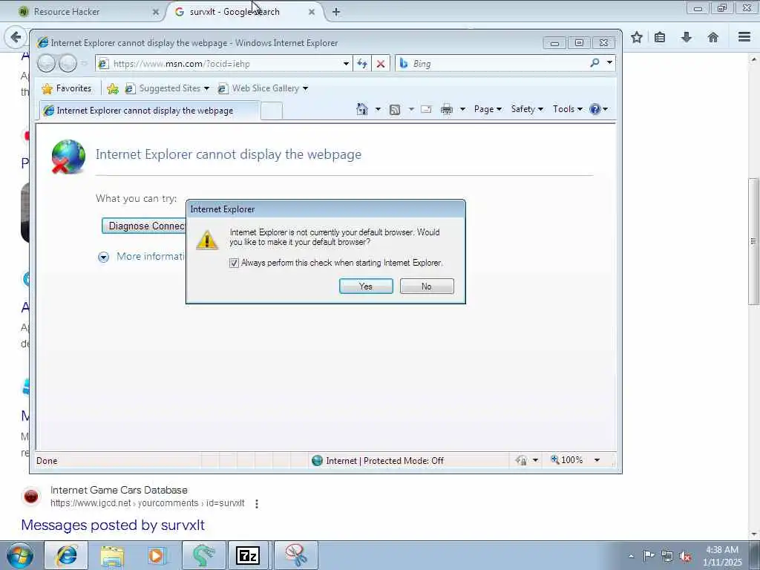
Task: Click the Print icon in IE command bar
Action: pyautogui.click(x=446, y=110)
